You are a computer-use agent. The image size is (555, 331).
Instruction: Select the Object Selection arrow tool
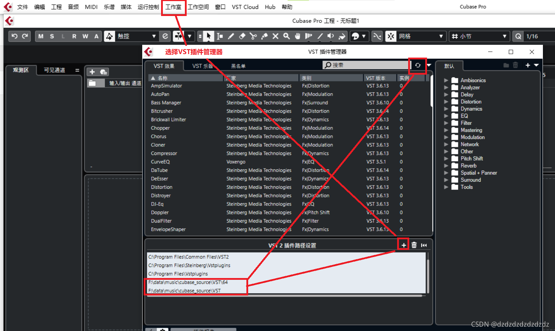209,36
